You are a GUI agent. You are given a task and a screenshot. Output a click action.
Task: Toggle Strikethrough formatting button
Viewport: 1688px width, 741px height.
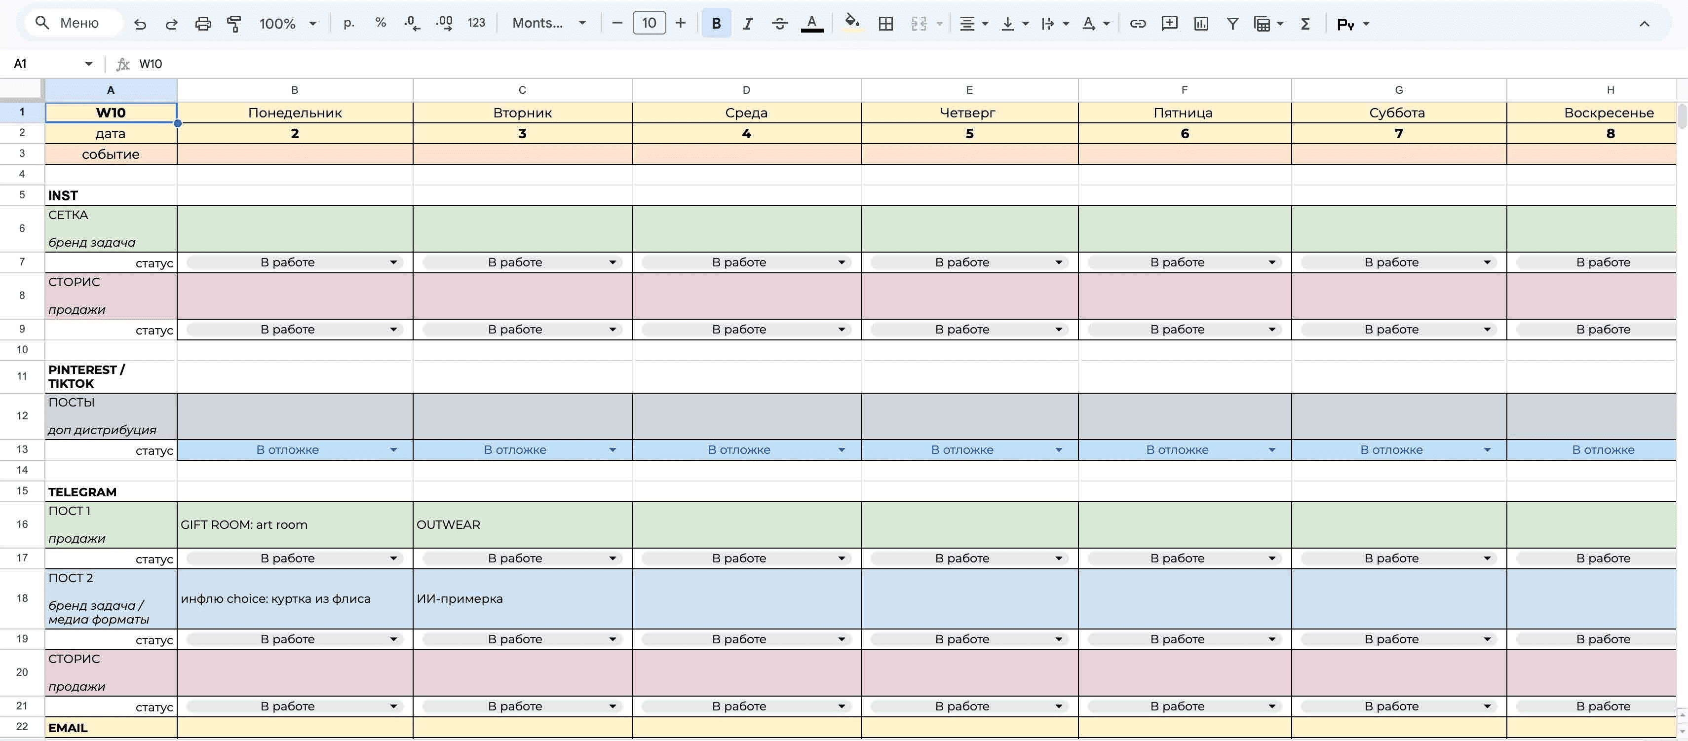[779, 24]
